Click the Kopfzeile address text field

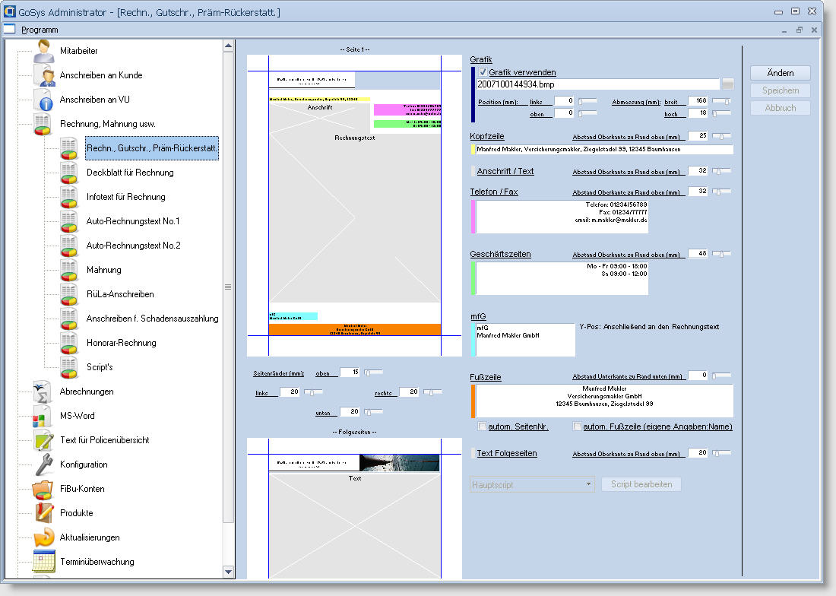pyautogui.click(x=604, y=150)
